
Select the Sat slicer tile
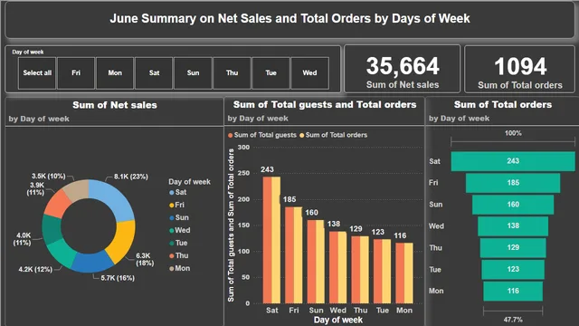(154, 73)
